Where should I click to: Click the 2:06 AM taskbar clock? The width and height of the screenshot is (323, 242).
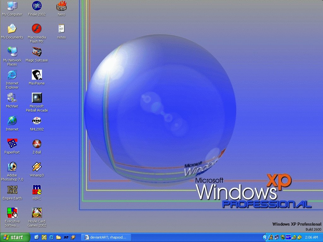point(311,237)
